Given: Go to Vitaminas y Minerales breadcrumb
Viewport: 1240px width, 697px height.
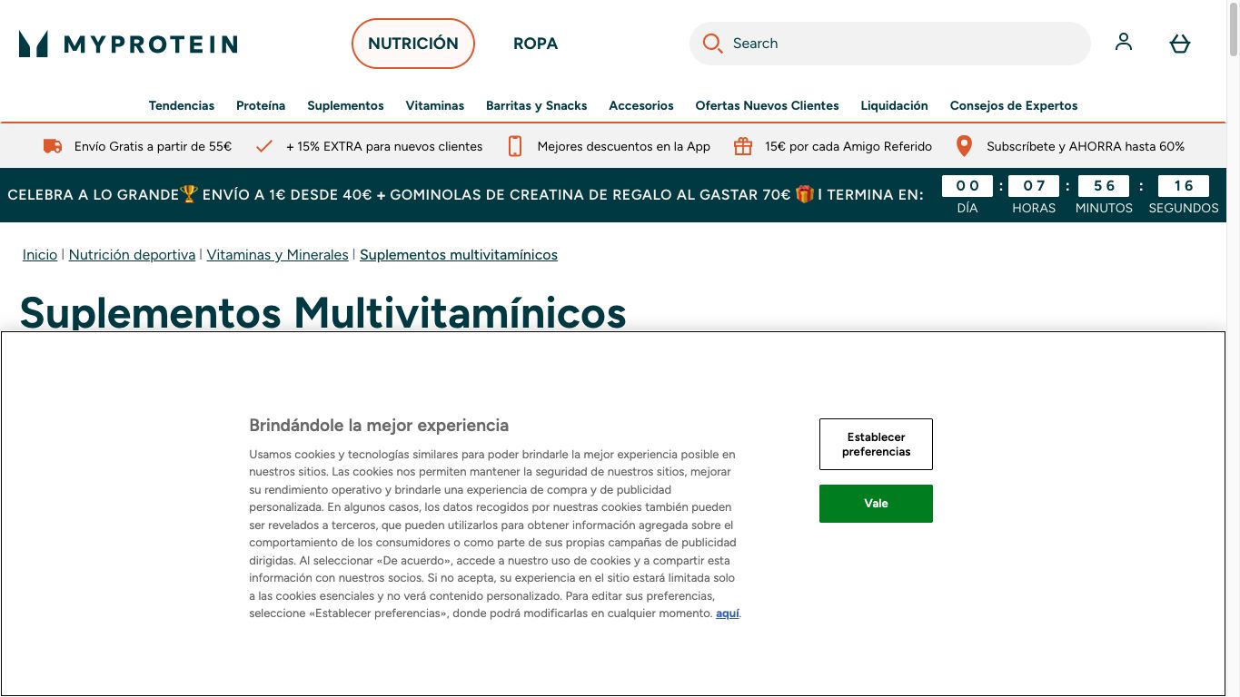Looking at the screenshot, I should tap(277, 255).
